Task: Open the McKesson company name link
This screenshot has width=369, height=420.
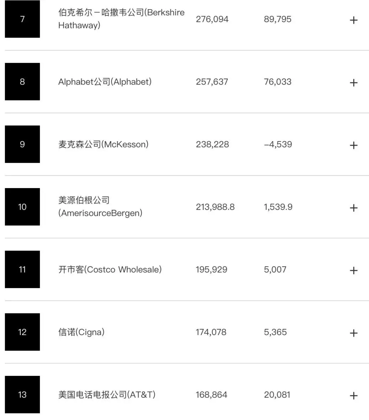Action: click(104, 144)
